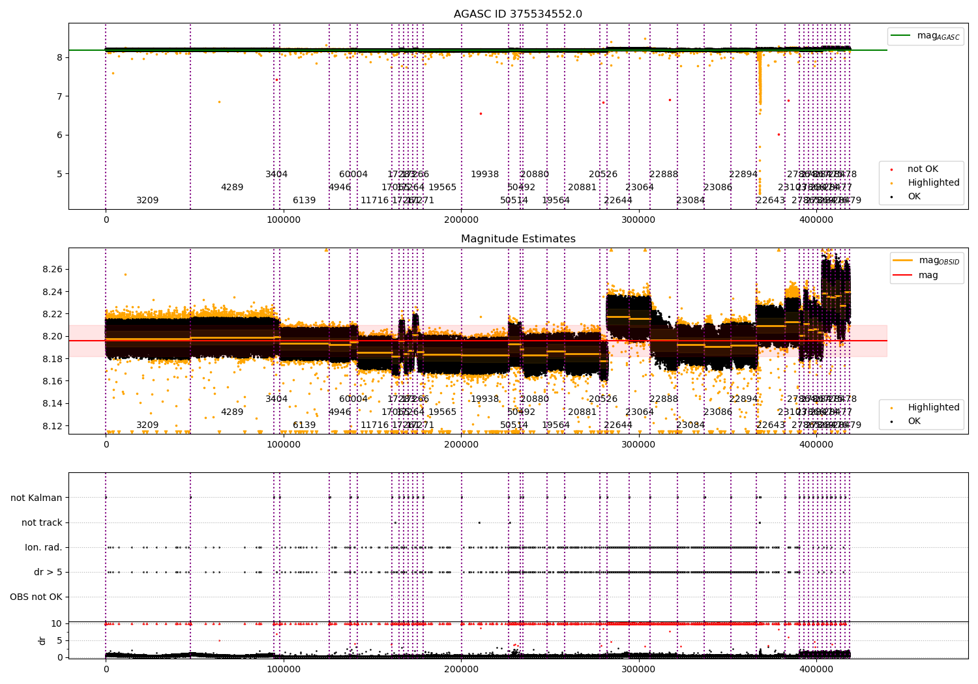Select the 'not OK' red legend entry
Screen dimensions: 978x684
914,169
